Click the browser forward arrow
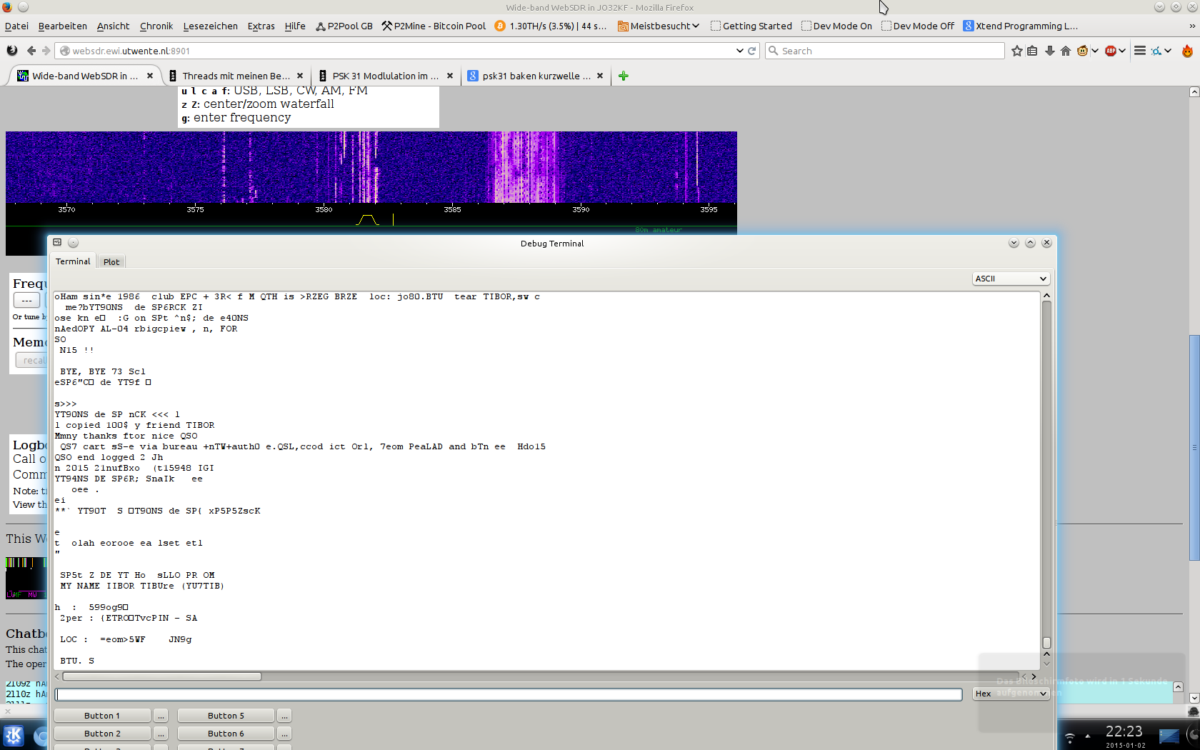Image resolution: width=1200 pixels, height=750 pixels. pos(46,51)
